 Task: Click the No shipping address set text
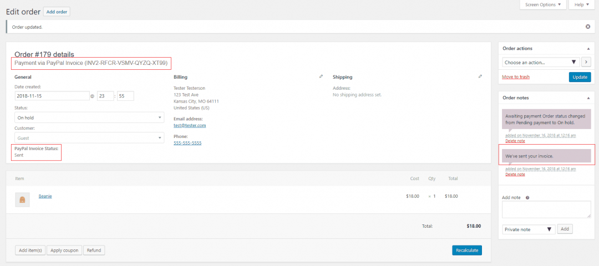357,95
